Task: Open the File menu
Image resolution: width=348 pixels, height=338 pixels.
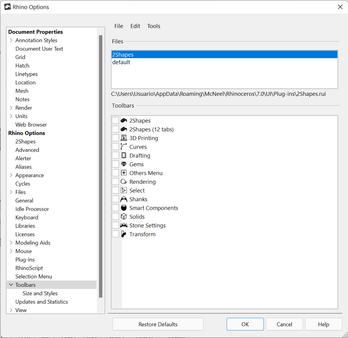Action: pyautogui.click(x=119, y=26)
